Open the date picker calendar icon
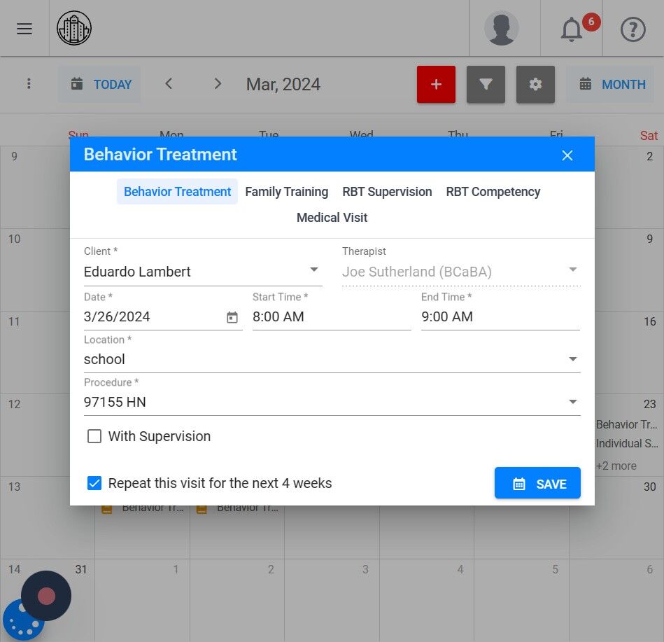Viewport: 664px width, 642px height. pyautogui.click(x=232, y=317)
